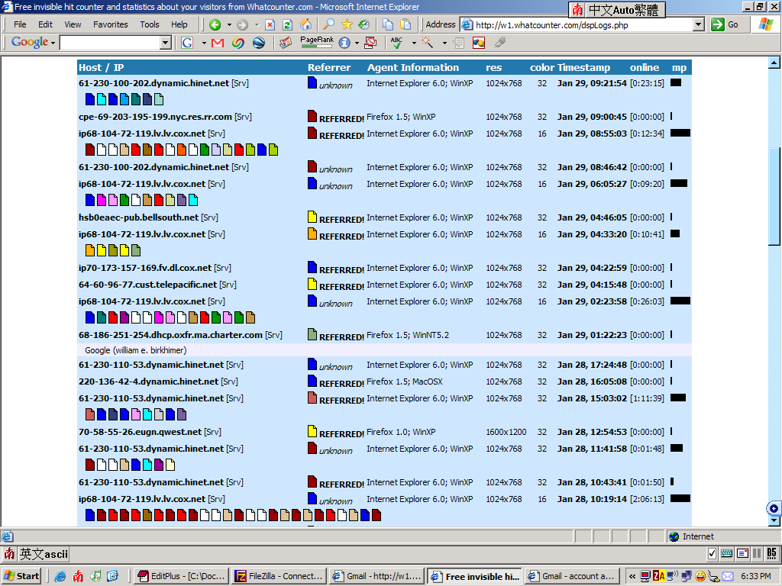Open the Tools menu
Image resolution: width=782 pixels, height=586 pixels.
tap(150, 24)
